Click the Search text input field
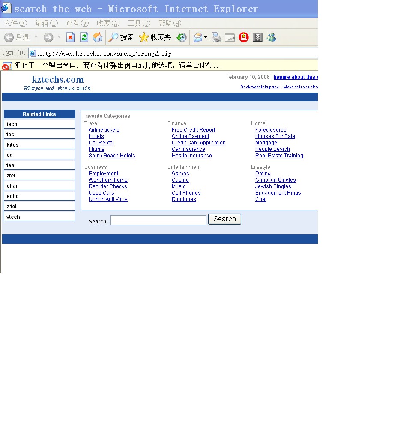The width and height of the screenshot is (397, 427). tap(158, 220)
